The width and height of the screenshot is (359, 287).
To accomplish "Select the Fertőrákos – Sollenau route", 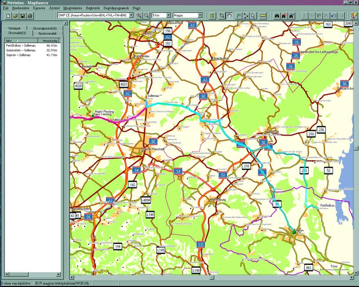I will (x=21, y=46).
